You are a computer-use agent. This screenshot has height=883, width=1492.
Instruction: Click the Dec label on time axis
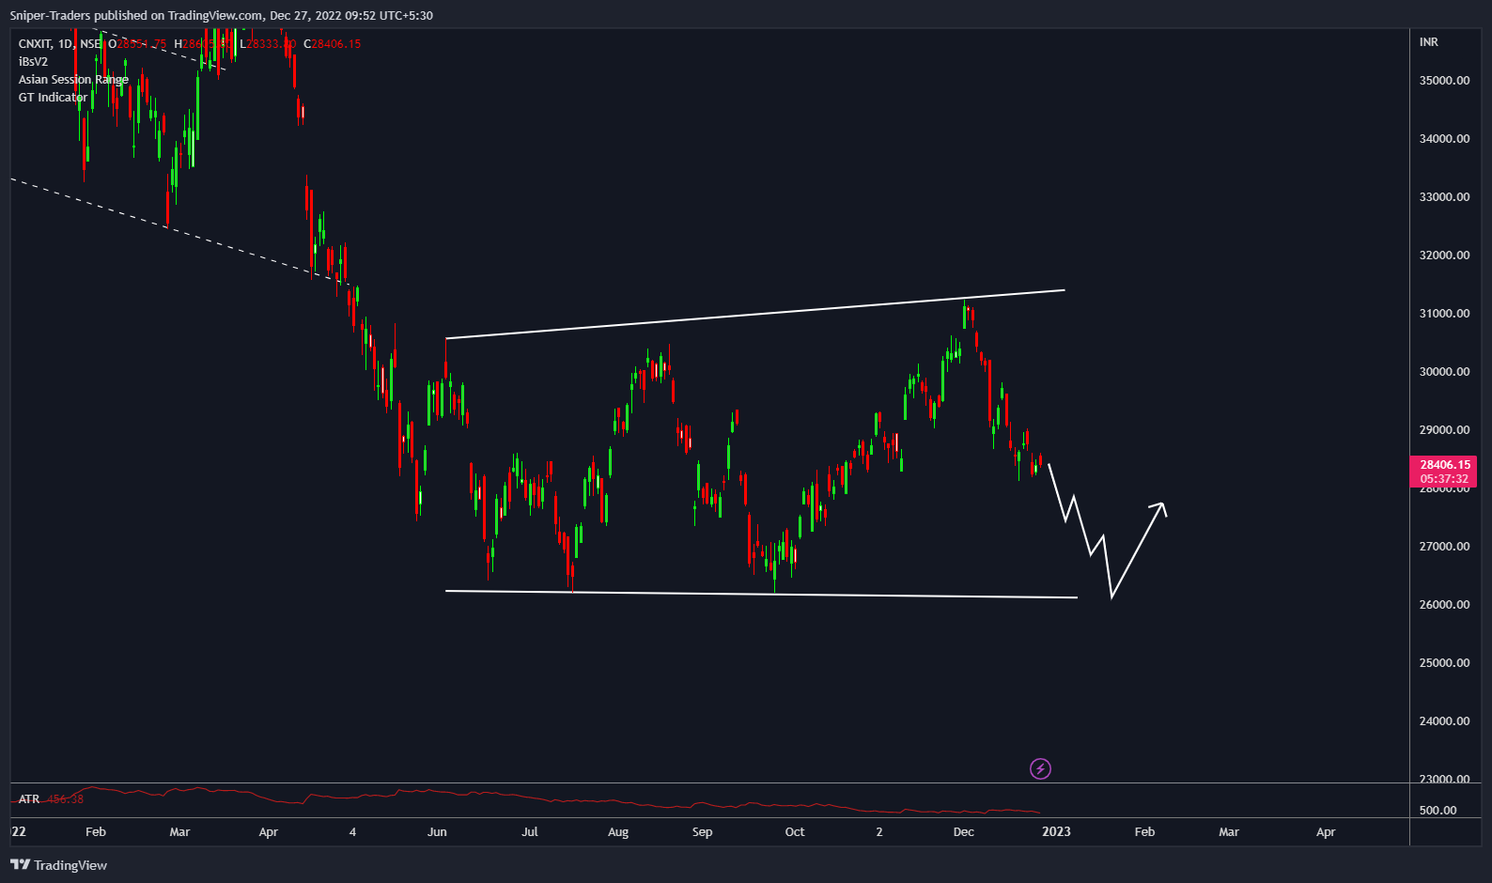963,832
